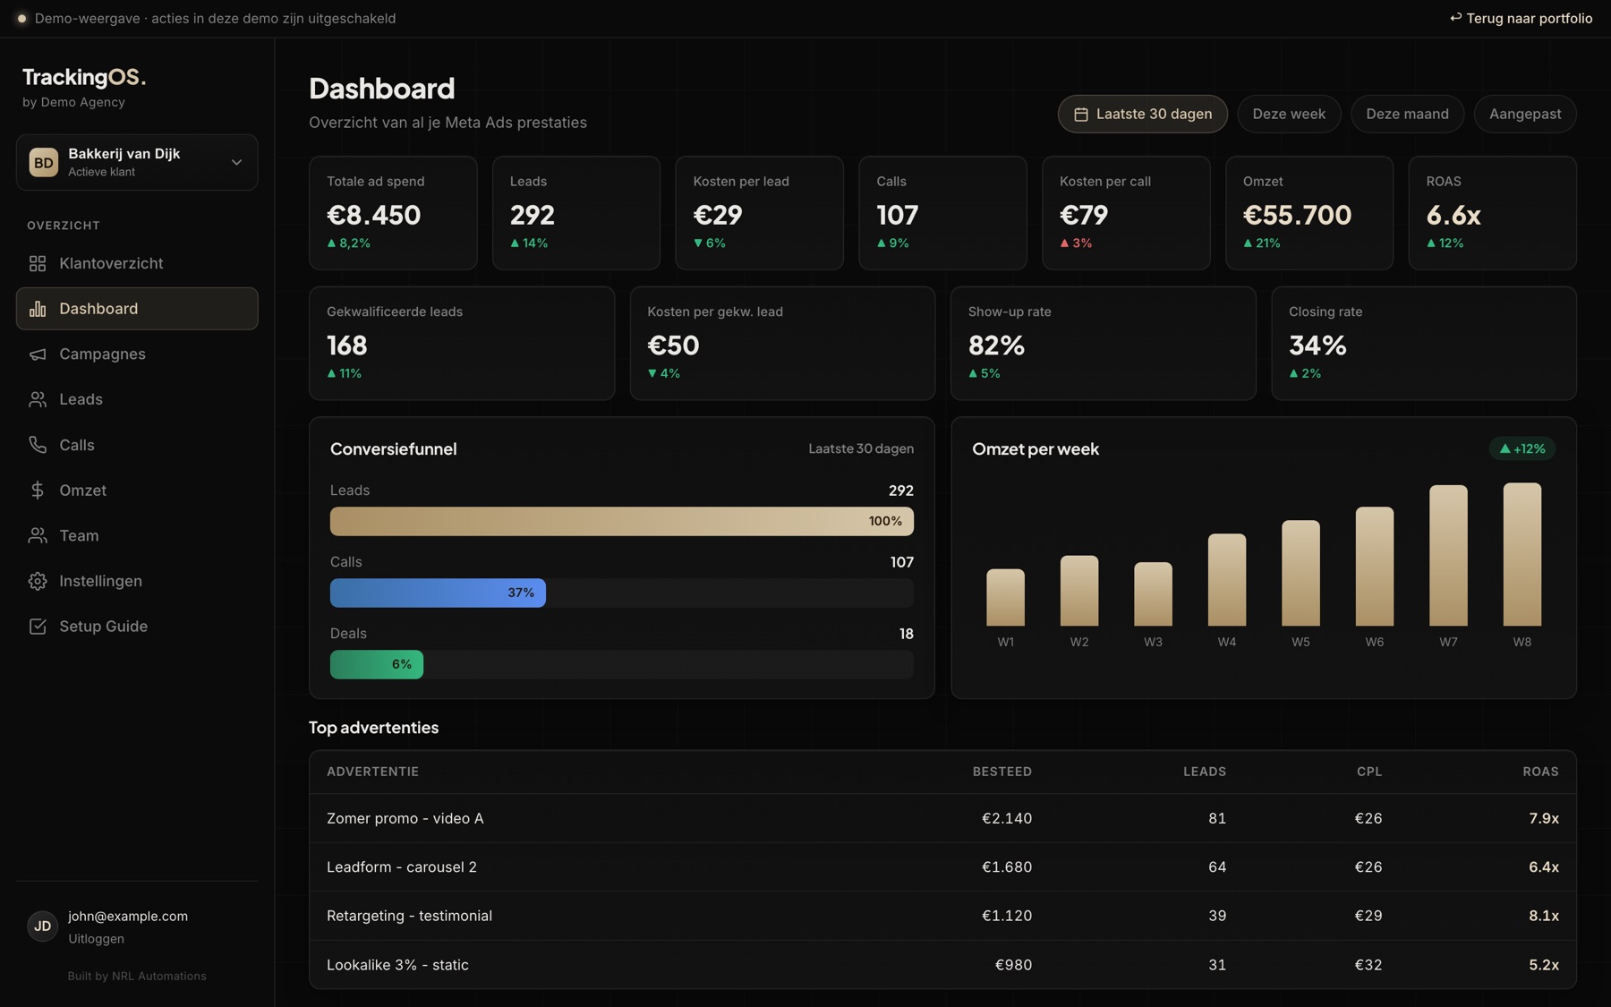This screenshot has height=1007, width=1611.
Task: Click Terug naar portfolio link
Action: [1521, 18]
